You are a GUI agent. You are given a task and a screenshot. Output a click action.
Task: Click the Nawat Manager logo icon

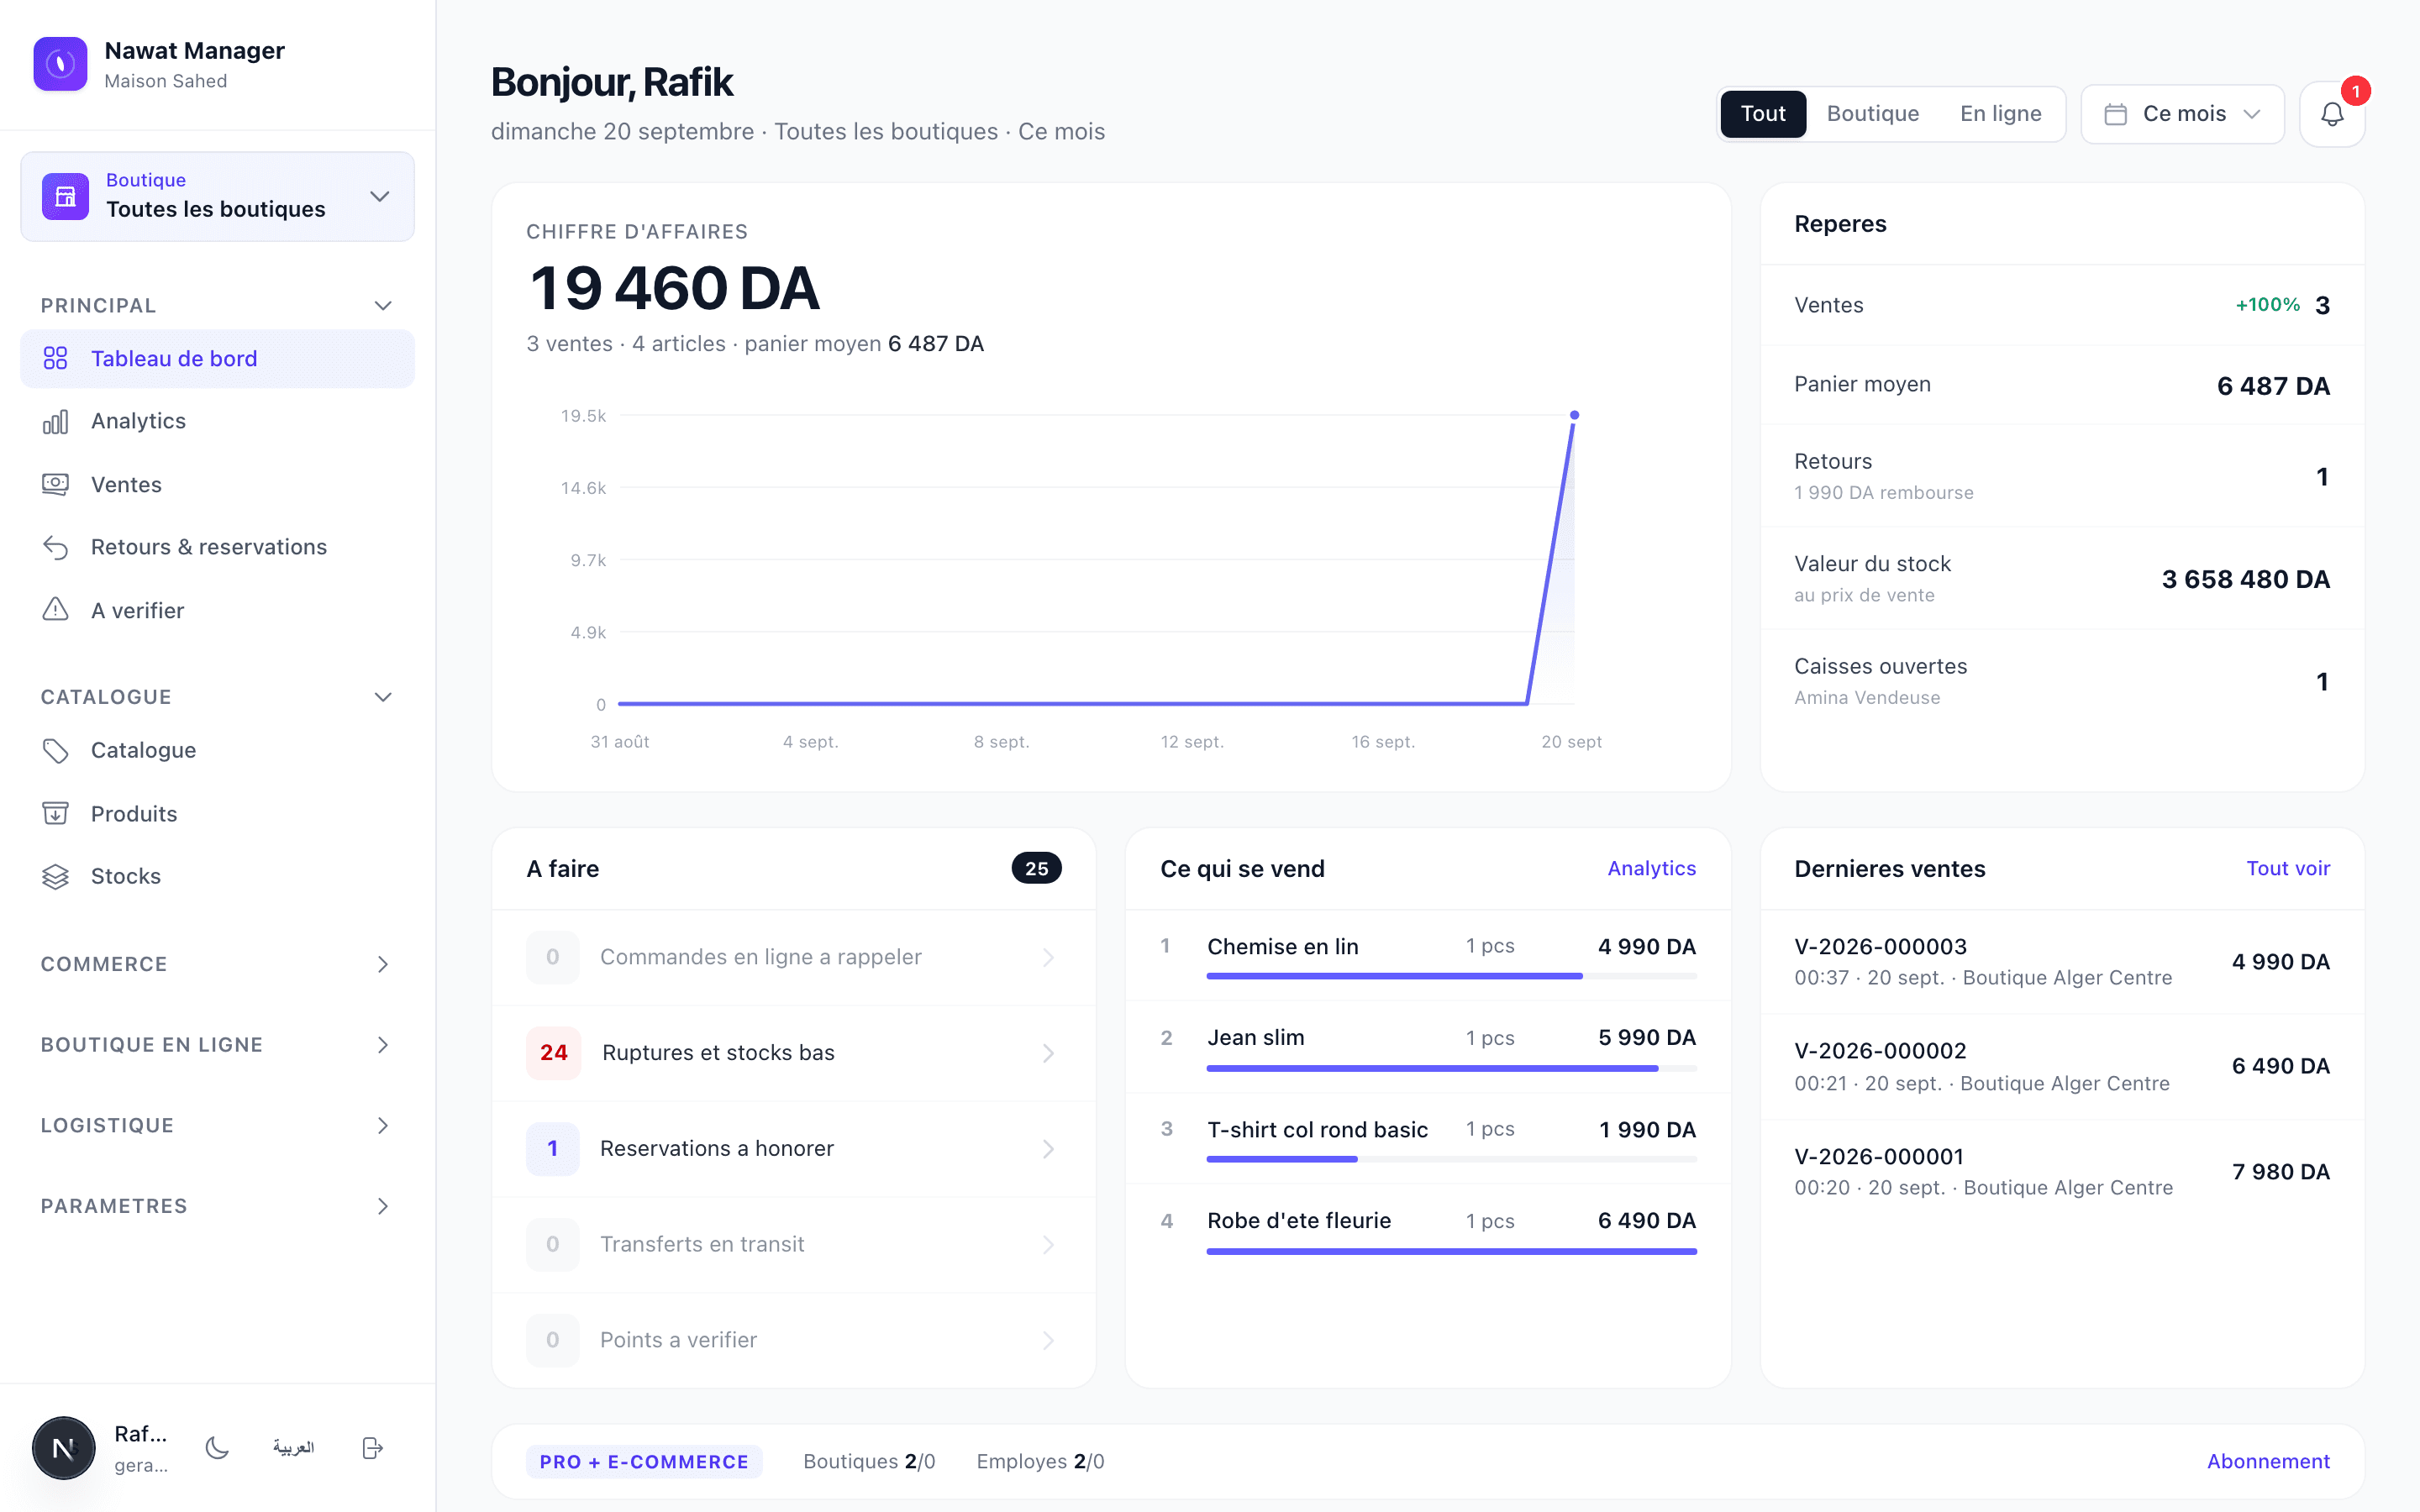(60, 64)
